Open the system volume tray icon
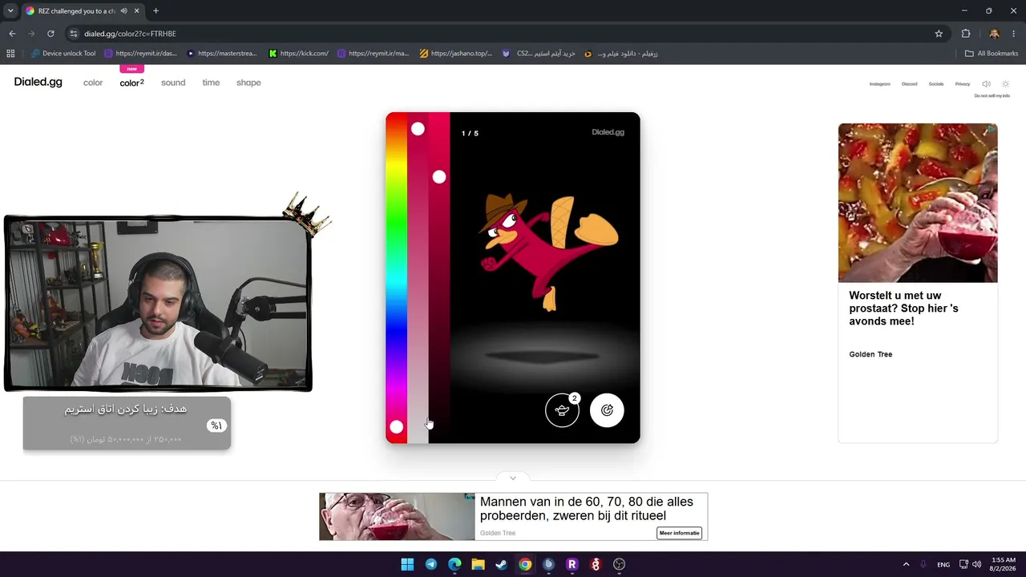 (976, 564)
